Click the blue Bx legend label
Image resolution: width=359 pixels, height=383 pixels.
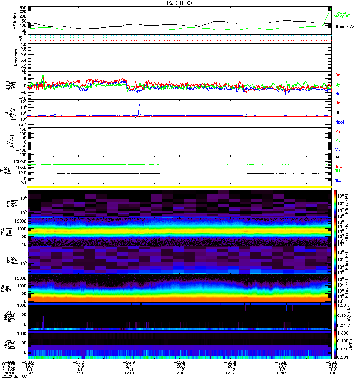(337, 94)
